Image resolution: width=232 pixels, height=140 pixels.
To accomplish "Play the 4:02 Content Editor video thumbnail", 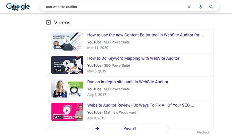I will 67,41.
